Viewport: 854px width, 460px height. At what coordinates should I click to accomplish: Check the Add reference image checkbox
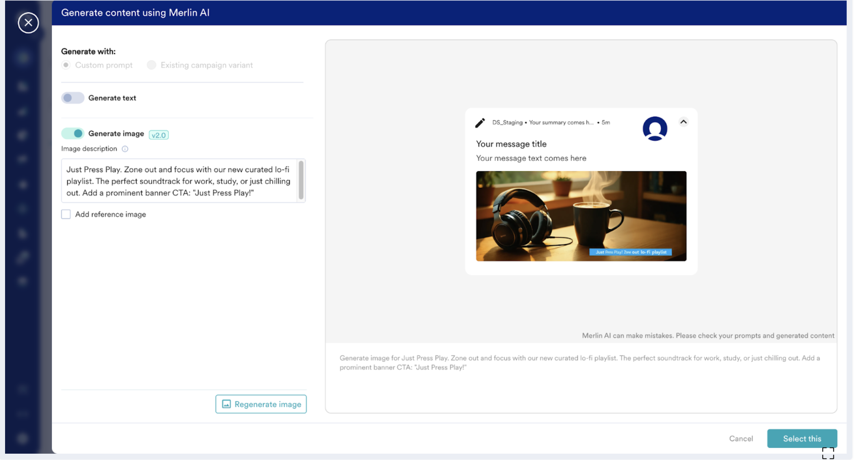tap(66, 214)
